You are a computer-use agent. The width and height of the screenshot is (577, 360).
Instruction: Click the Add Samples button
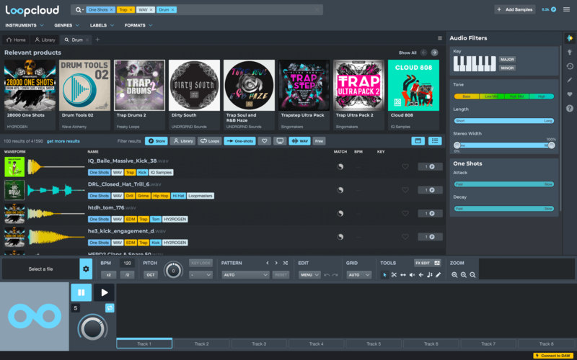pyautogui.click(x=514, y=9)
